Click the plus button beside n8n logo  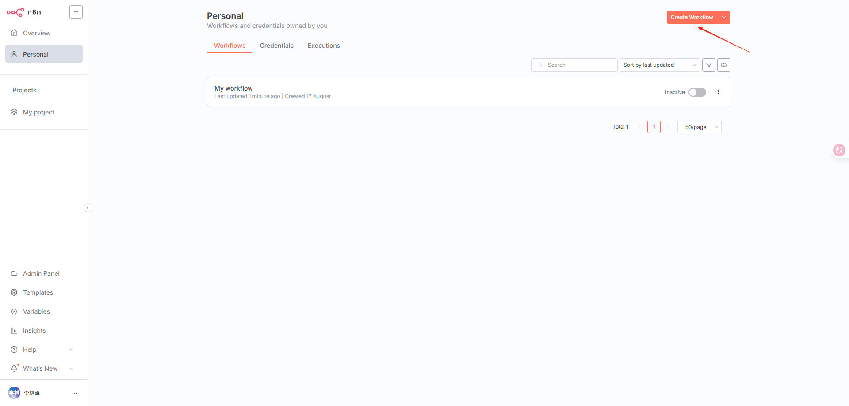coord(76,12)
